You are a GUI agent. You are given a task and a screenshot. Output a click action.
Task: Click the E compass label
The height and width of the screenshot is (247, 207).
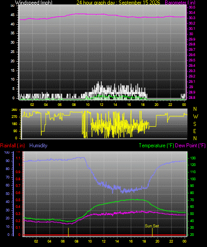pyautogui.click(x=195, y=131)
